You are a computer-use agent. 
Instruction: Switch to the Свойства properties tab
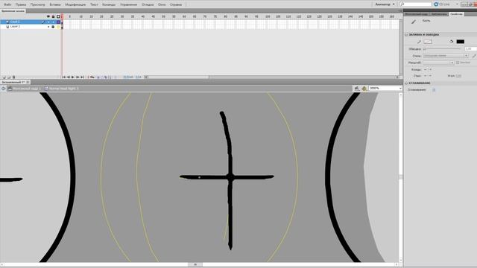coord(456,14)
